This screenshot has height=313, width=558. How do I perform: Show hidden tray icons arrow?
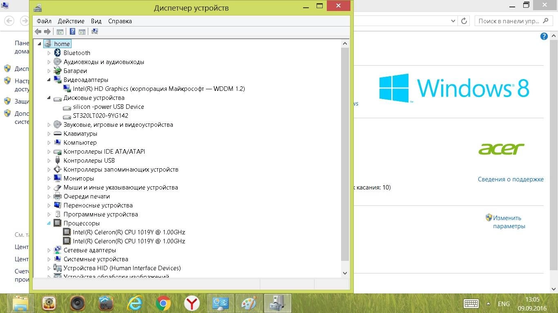point(488,304)
